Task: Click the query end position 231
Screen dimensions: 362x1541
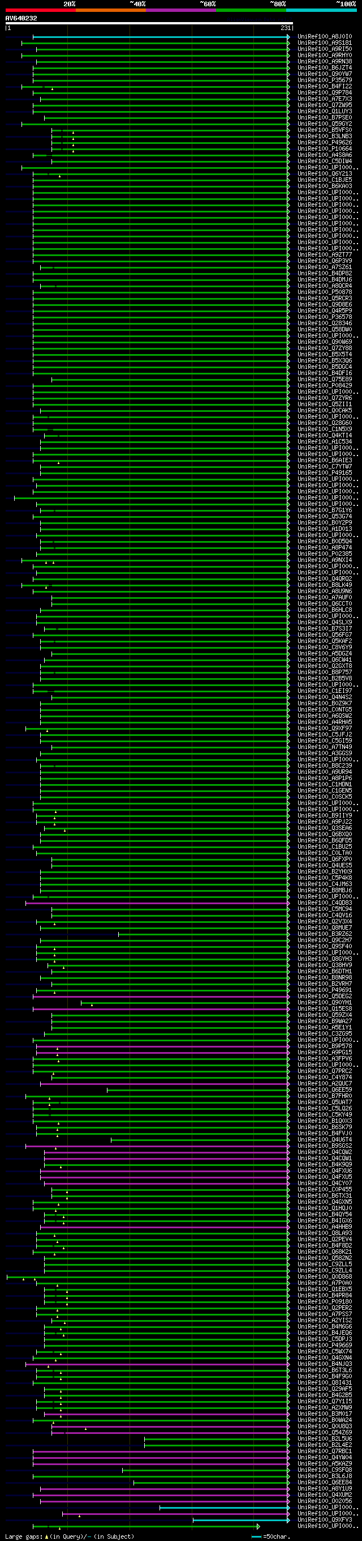Action: 286,28
